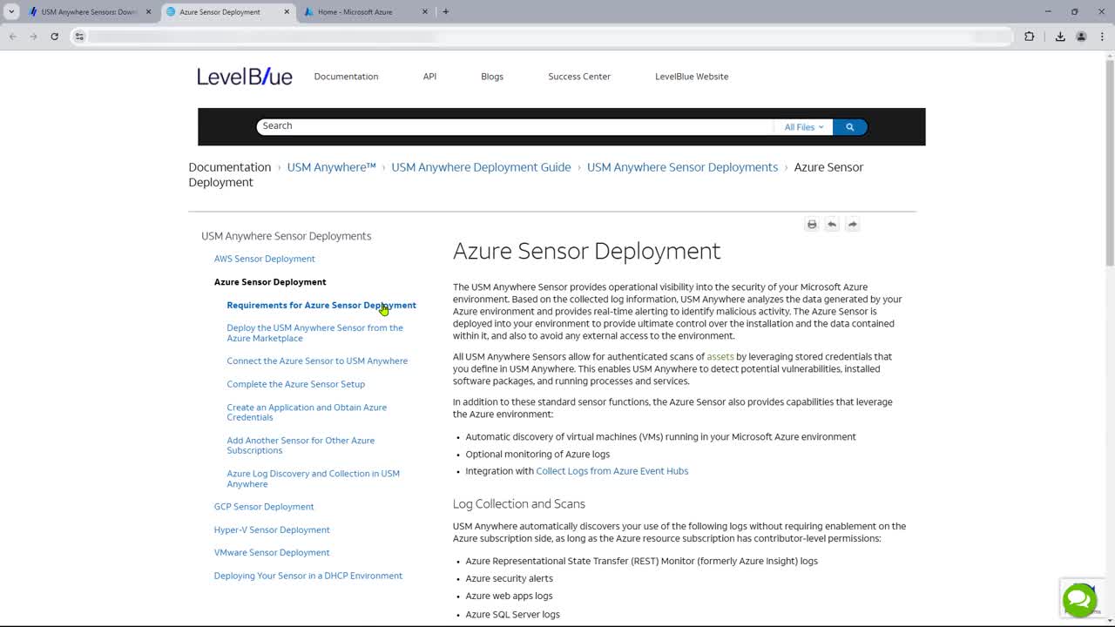Click the Azure web apps logs bullet

(509, 596)
